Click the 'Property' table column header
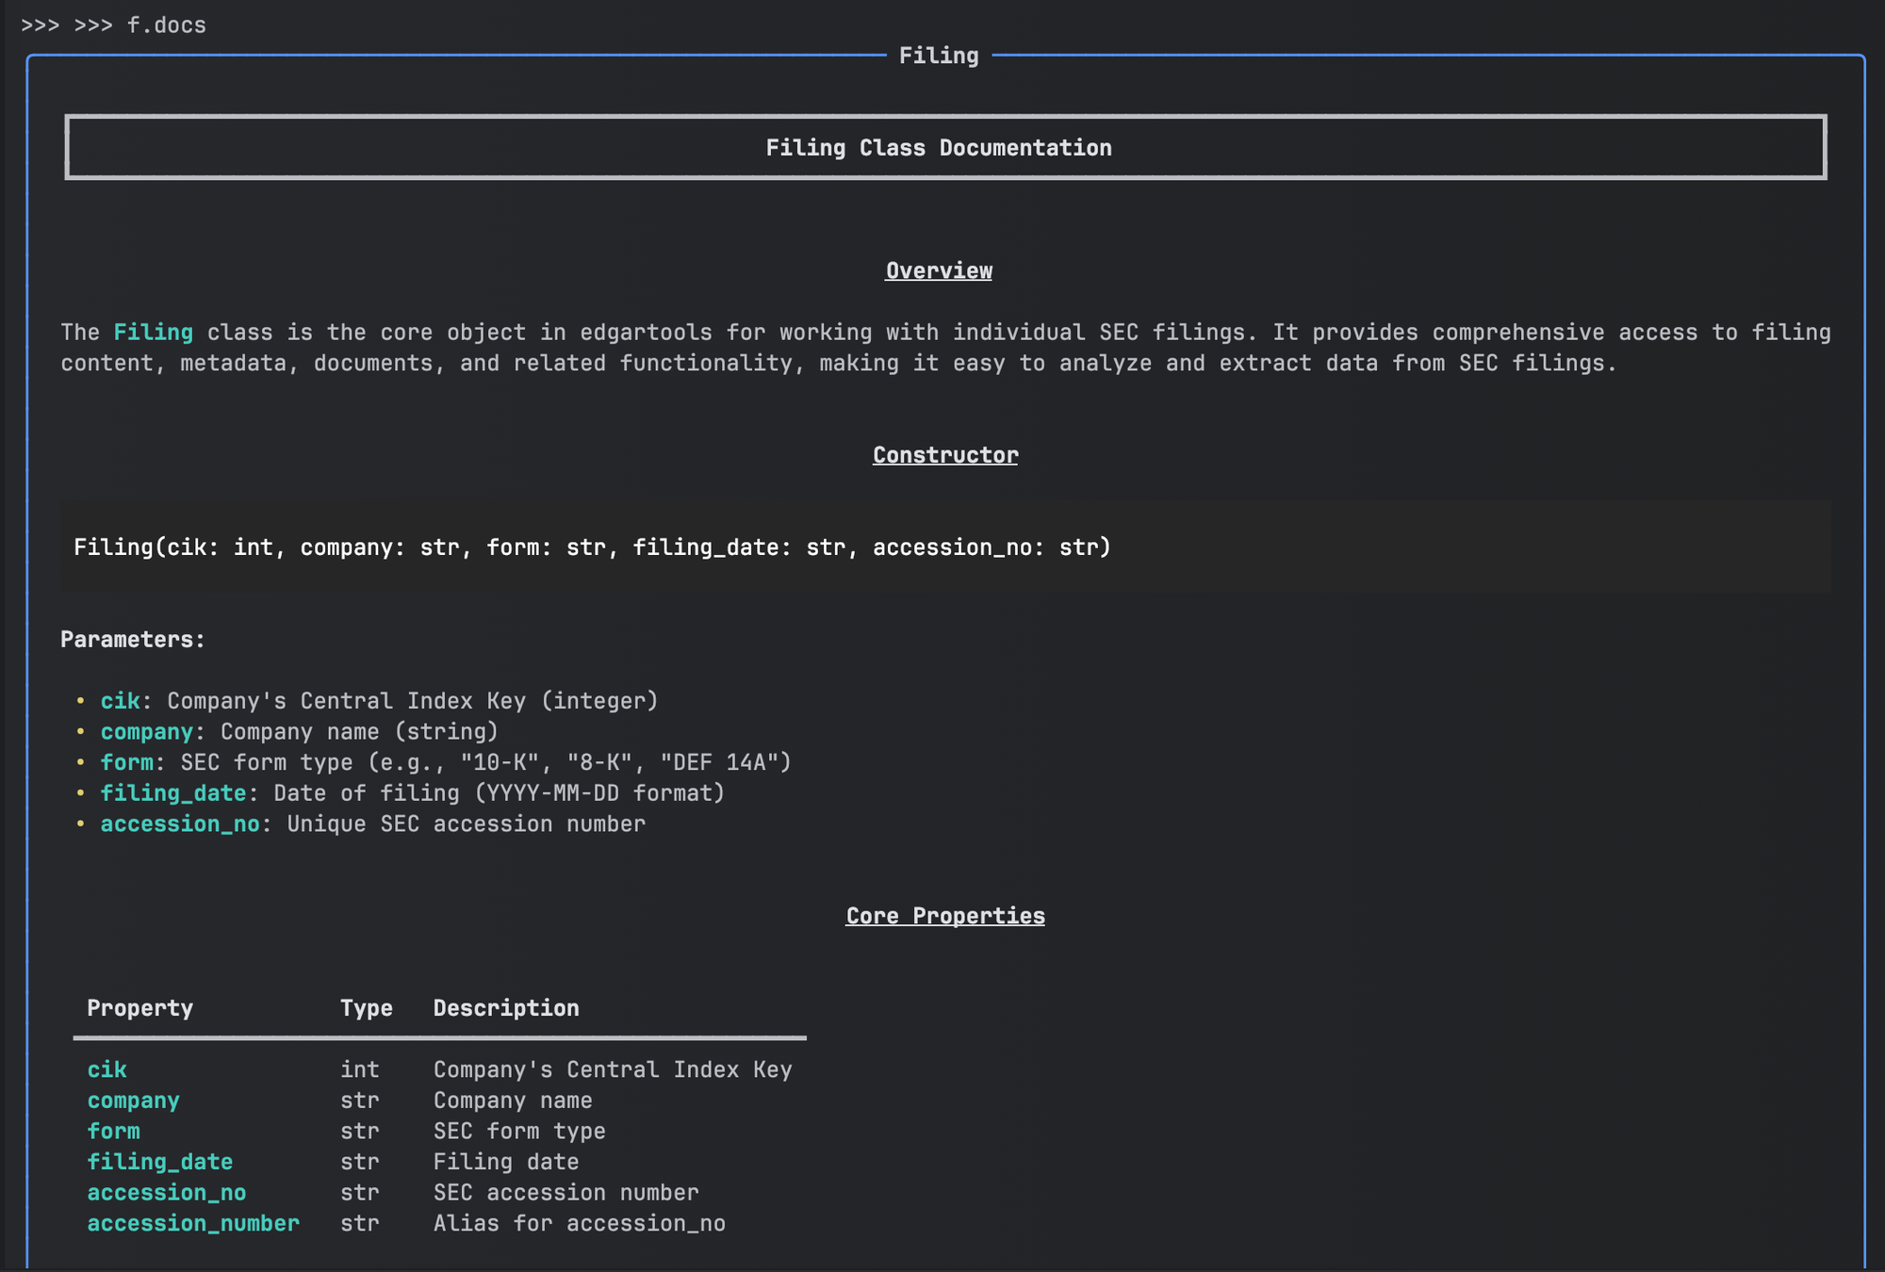Image resolution: width=1885 pixels, height=1272 pixels. point(140,1008)
